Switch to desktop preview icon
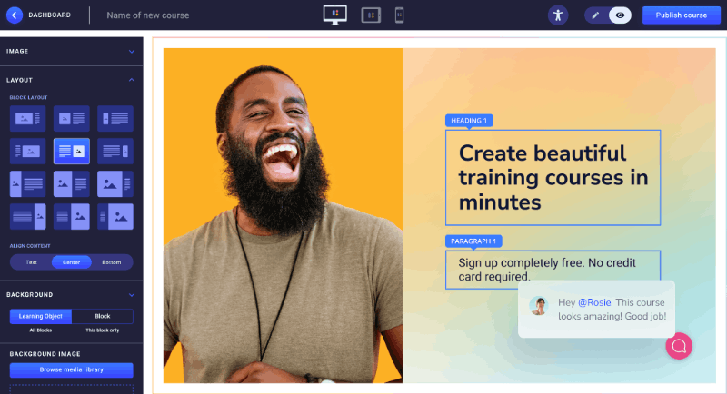 pyautogui.click(x=334, y=15)
